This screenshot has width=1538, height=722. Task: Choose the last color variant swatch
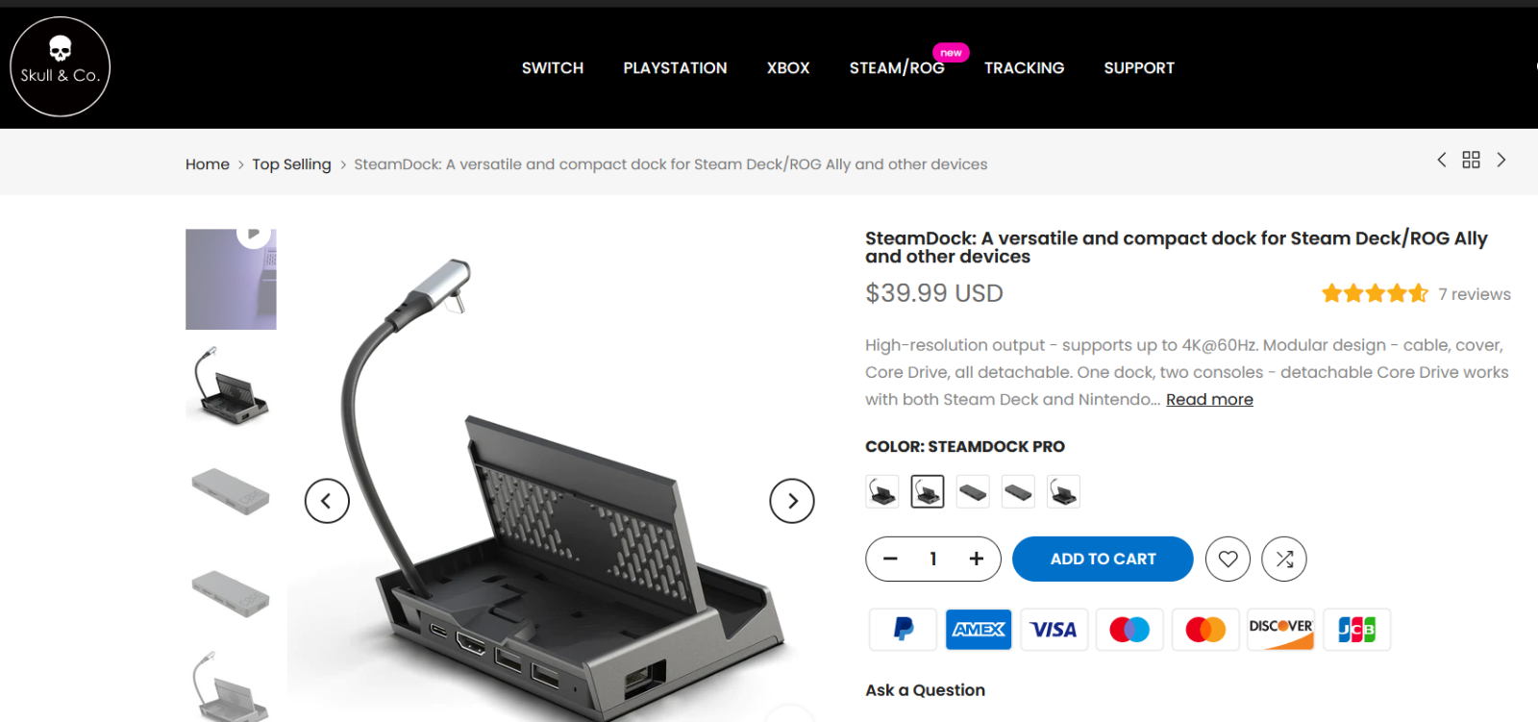tap(1063, 491)
